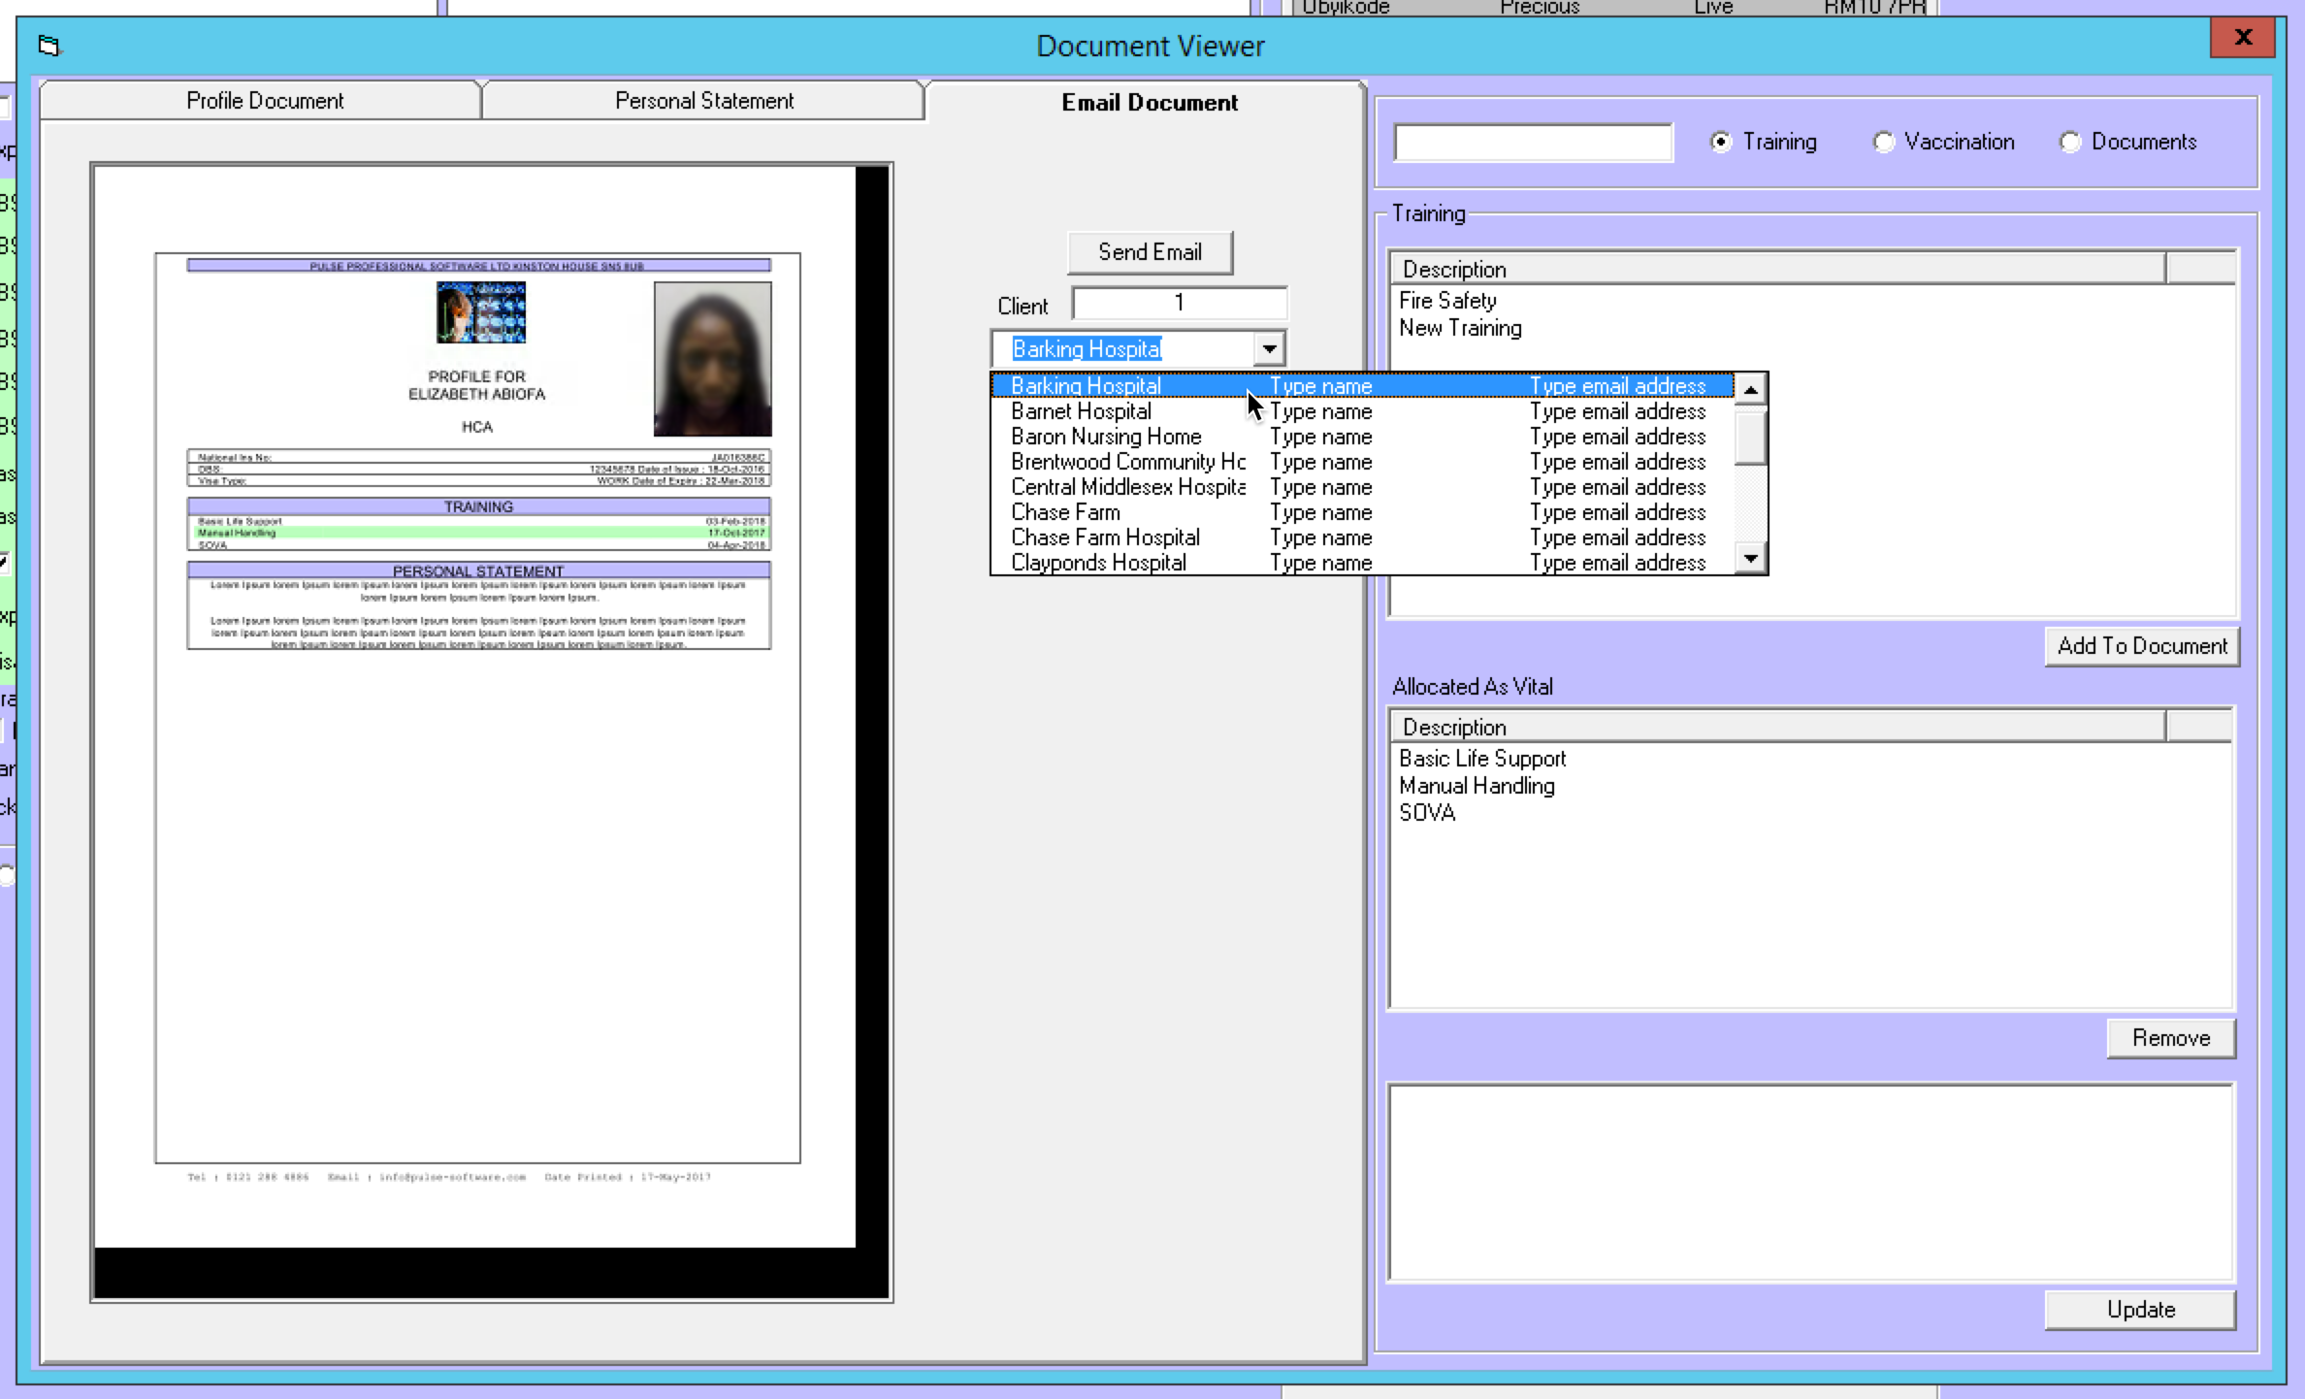The width and height of the screenshot is (2305, 1399).
Task: Click scroll up arrow in client dropdown list
Action: click(1750, 390)
